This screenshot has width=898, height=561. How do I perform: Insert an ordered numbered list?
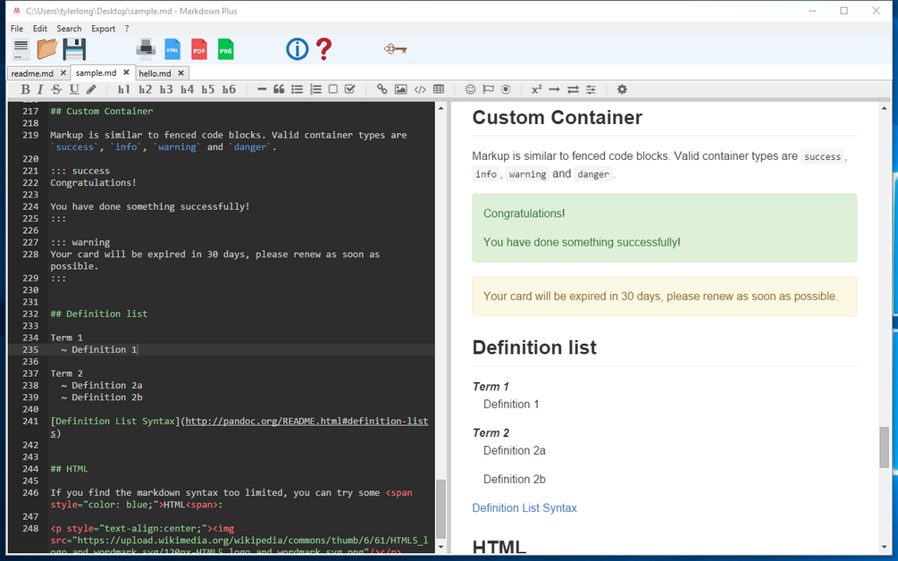[315, 89]
